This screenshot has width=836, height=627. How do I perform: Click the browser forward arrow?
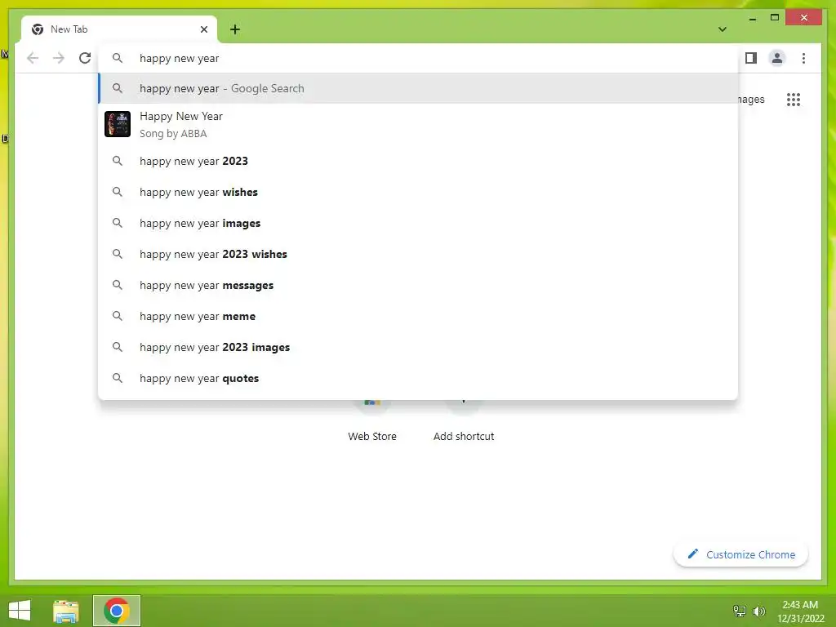59,58
